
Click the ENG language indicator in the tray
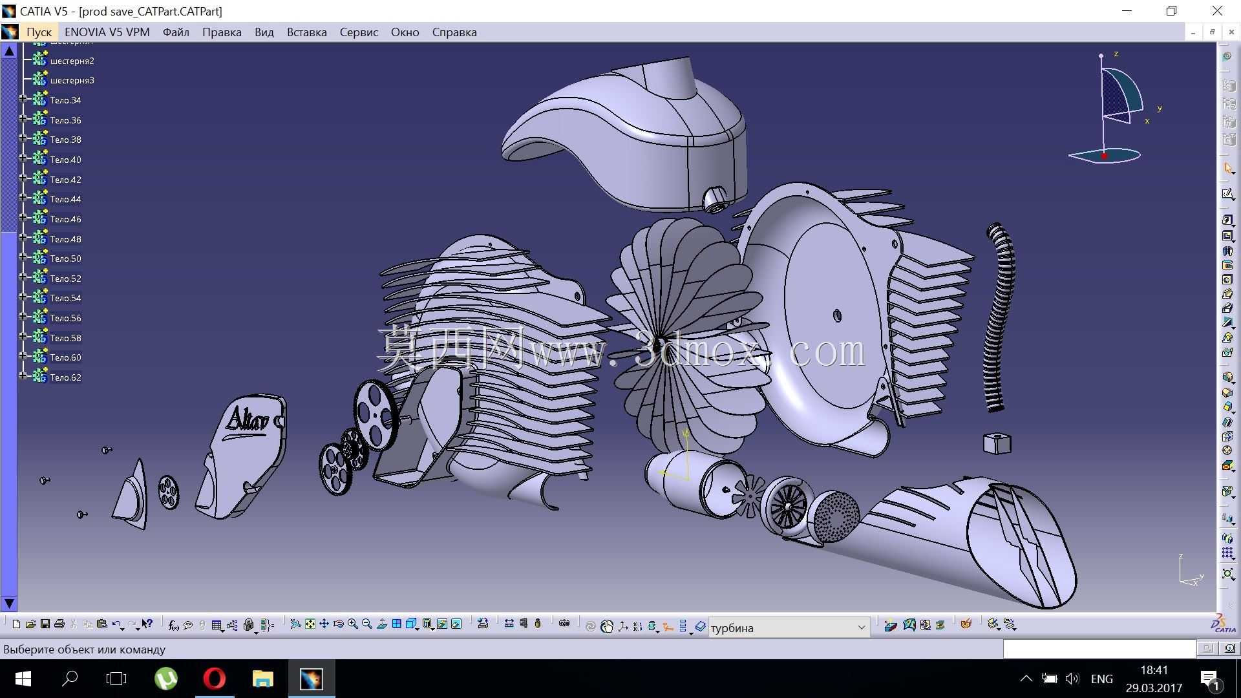(x=1102, y=679)
